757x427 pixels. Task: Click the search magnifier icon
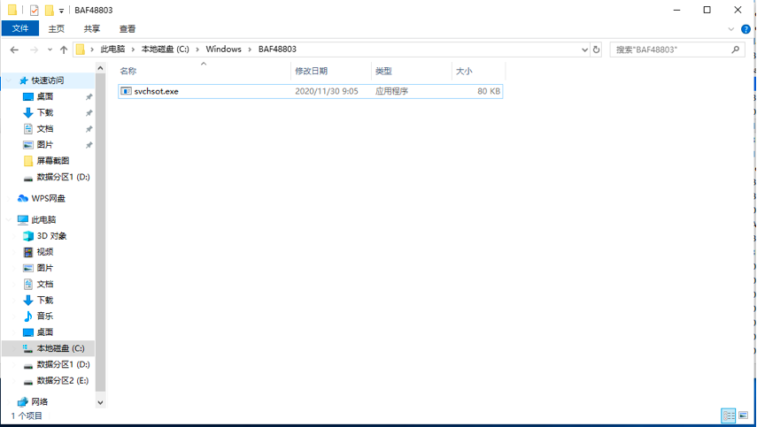coord(735,50)
